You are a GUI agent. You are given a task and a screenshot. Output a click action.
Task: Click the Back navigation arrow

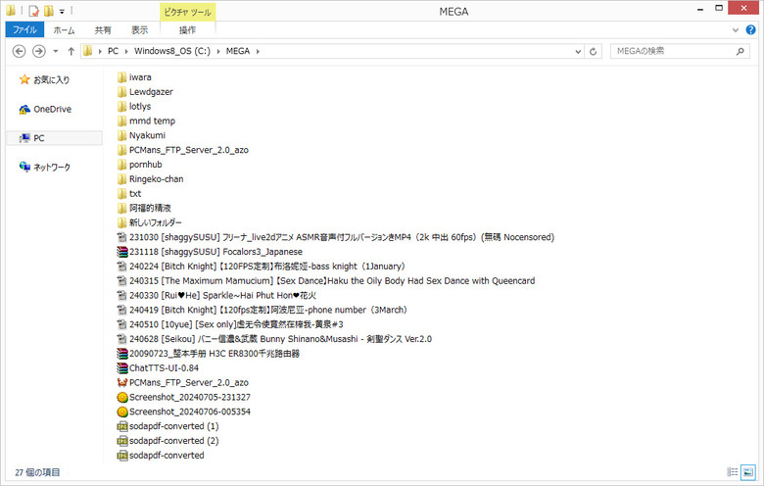(x=19, y=51)
